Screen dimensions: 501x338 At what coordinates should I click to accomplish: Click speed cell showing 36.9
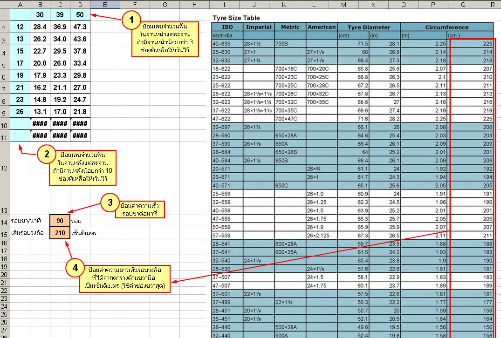(60, 27)
